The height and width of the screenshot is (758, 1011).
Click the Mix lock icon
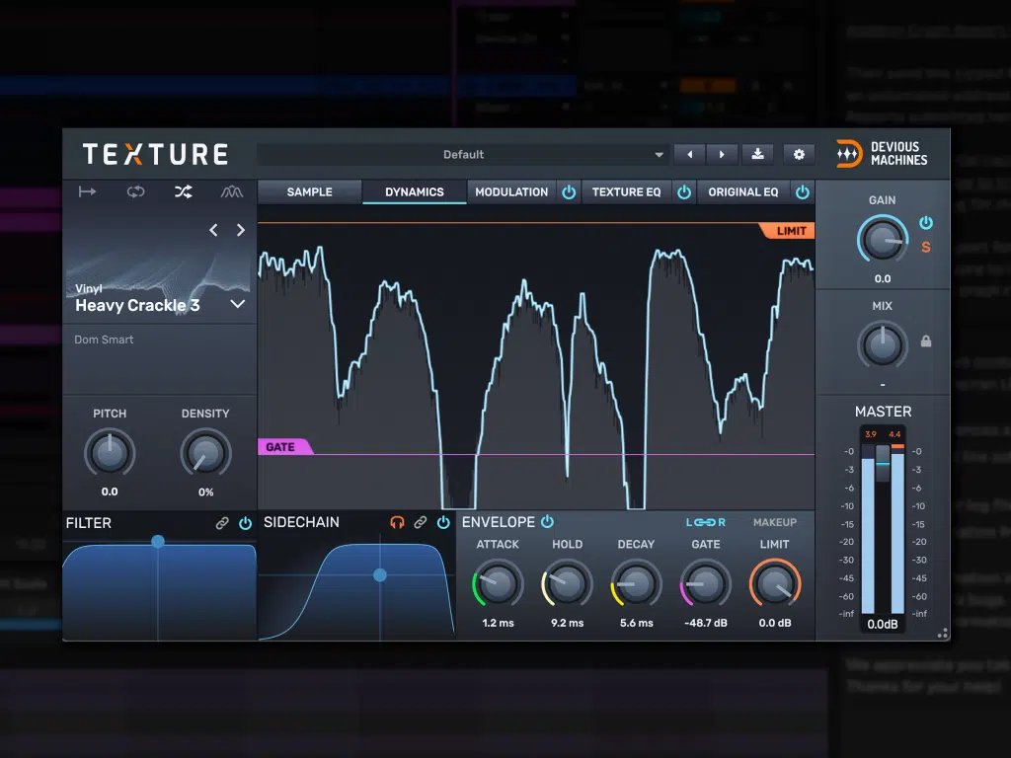[926, 341]
